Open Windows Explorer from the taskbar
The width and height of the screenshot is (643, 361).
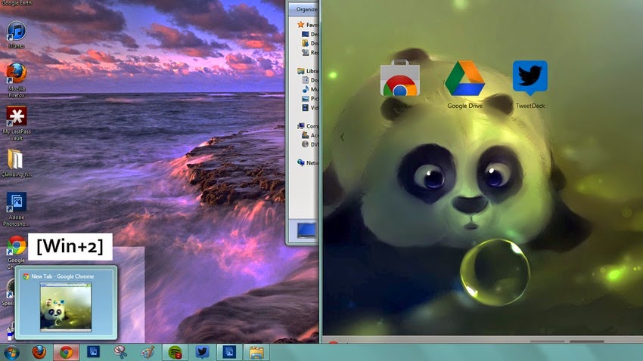click(x=256, y=352)
